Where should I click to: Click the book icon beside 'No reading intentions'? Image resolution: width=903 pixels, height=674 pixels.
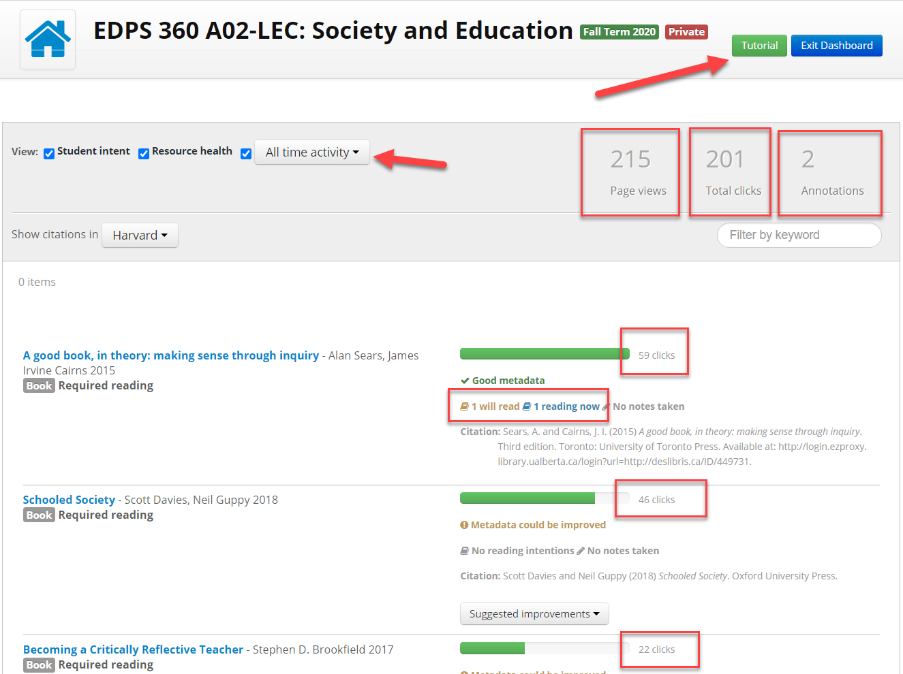tap(464, 551)
